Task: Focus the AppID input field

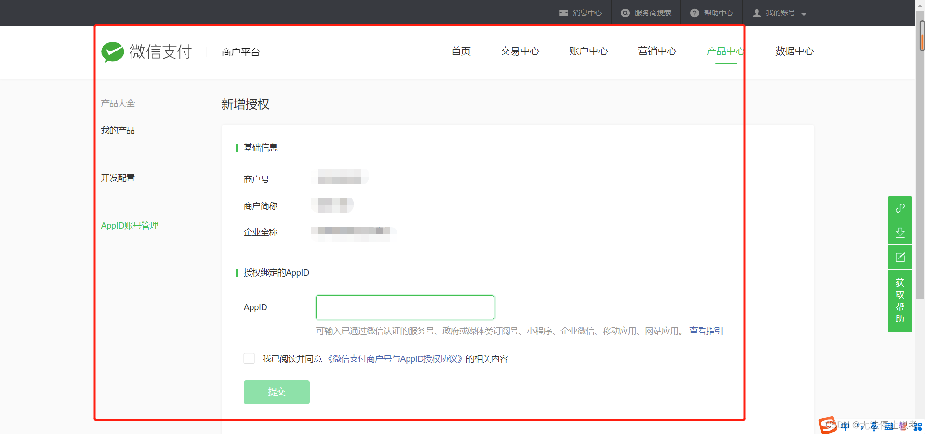Action: [x=405, y=307]
